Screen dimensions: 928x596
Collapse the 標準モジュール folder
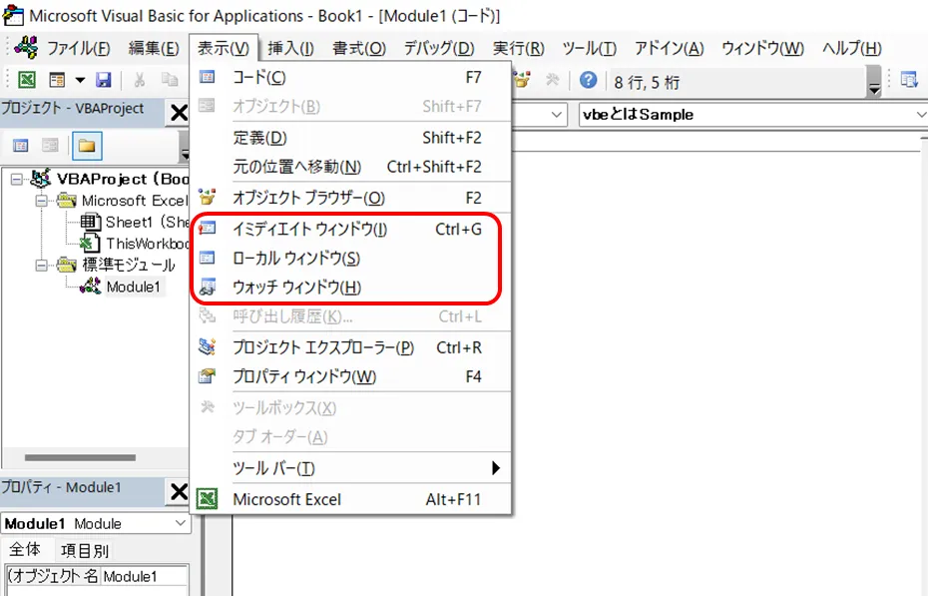pos(41,265)
